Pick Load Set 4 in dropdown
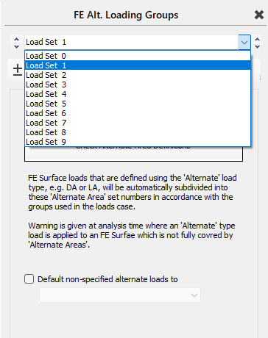 point(138,94)
